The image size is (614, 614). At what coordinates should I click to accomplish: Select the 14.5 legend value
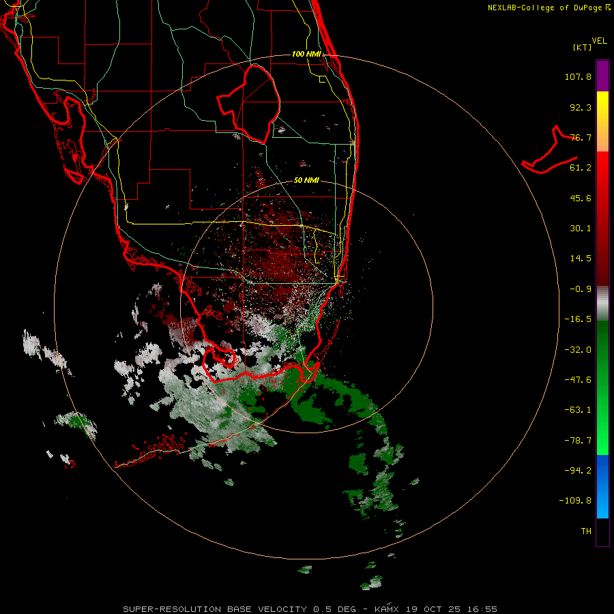(581, 259)
